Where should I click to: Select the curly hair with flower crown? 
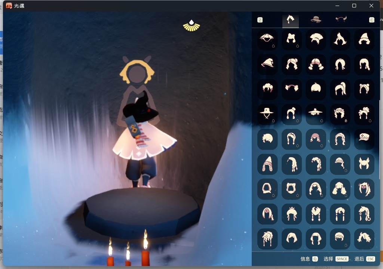pos(340,114)
